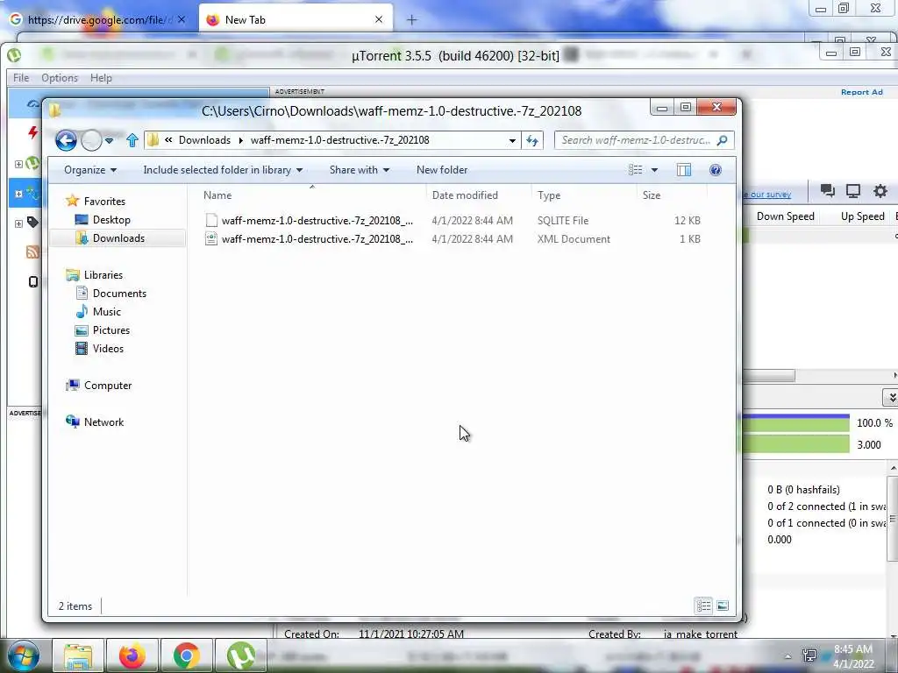Viewport: 898px width, 673px height.
Task: Open the uTorrent chat bubbles icon
Action: pyautogui.click(x=827, y=190)
